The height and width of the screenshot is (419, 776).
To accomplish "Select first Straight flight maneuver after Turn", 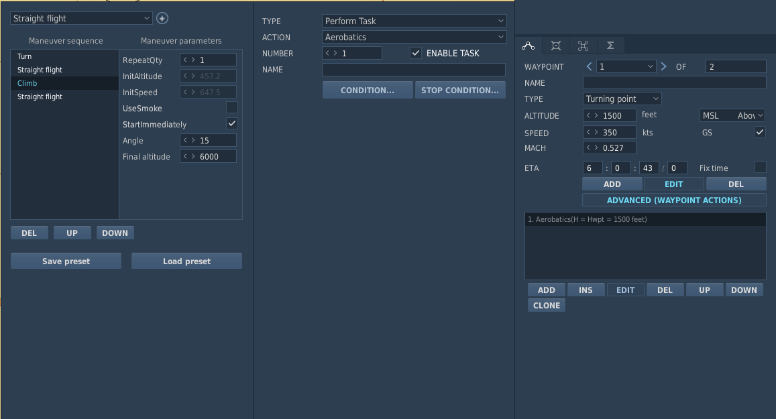I will [65, 70].
